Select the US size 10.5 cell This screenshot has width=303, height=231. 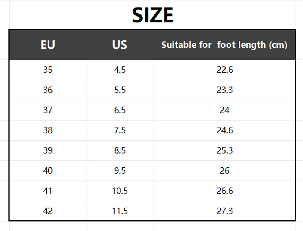120,191
